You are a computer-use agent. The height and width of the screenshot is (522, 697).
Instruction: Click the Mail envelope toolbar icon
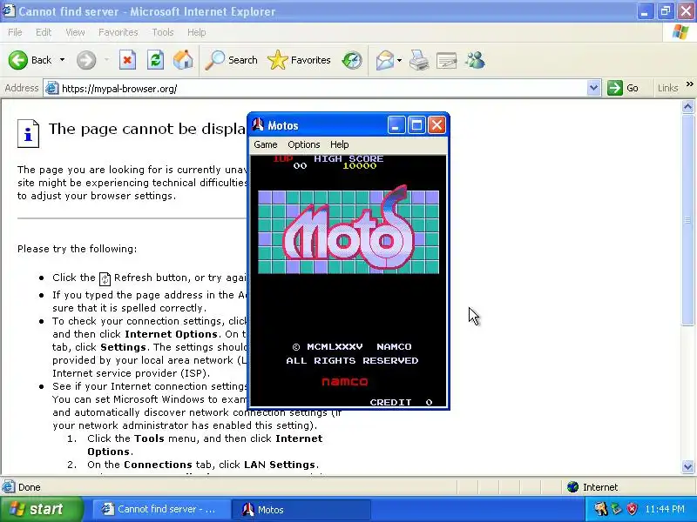[x=385, y=60]
